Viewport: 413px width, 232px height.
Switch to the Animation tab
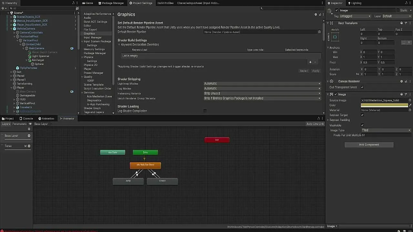pyautogui.click(x=46, y=119)
